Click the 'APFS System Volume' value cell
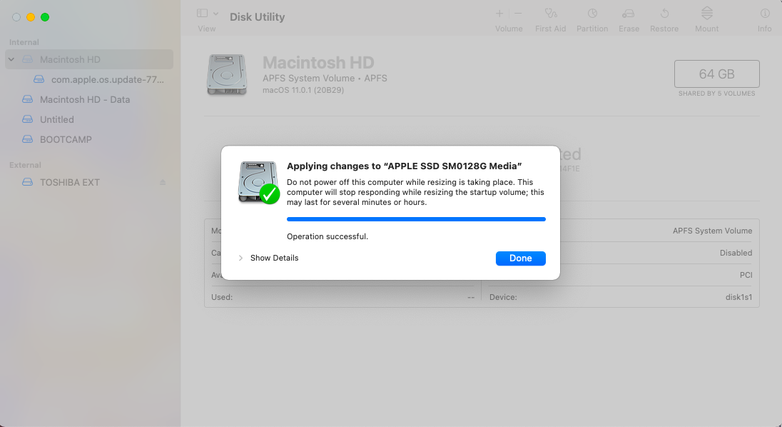 712,231
